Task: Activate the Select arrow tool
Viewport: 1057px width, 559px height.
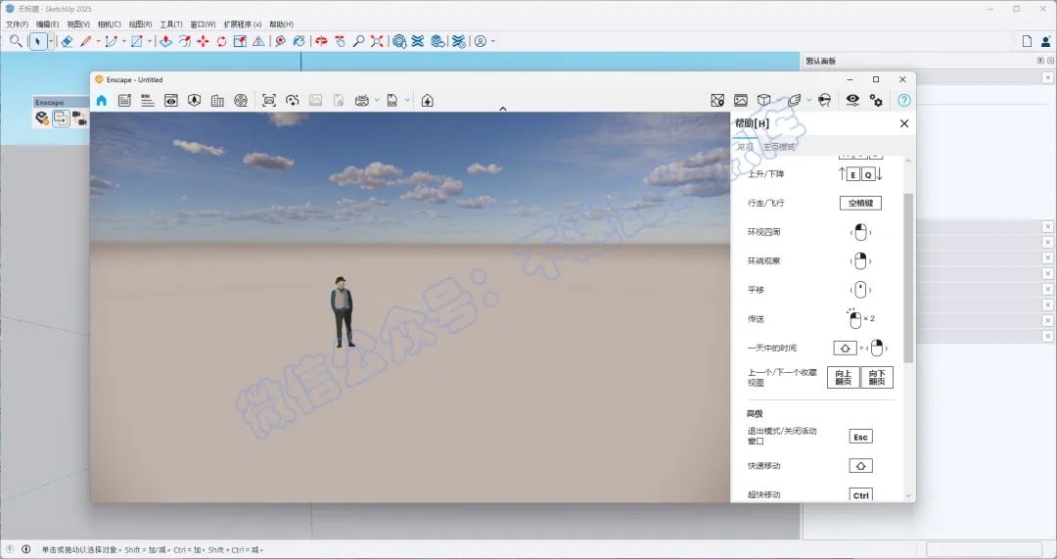Action: (x=38, y=41)
